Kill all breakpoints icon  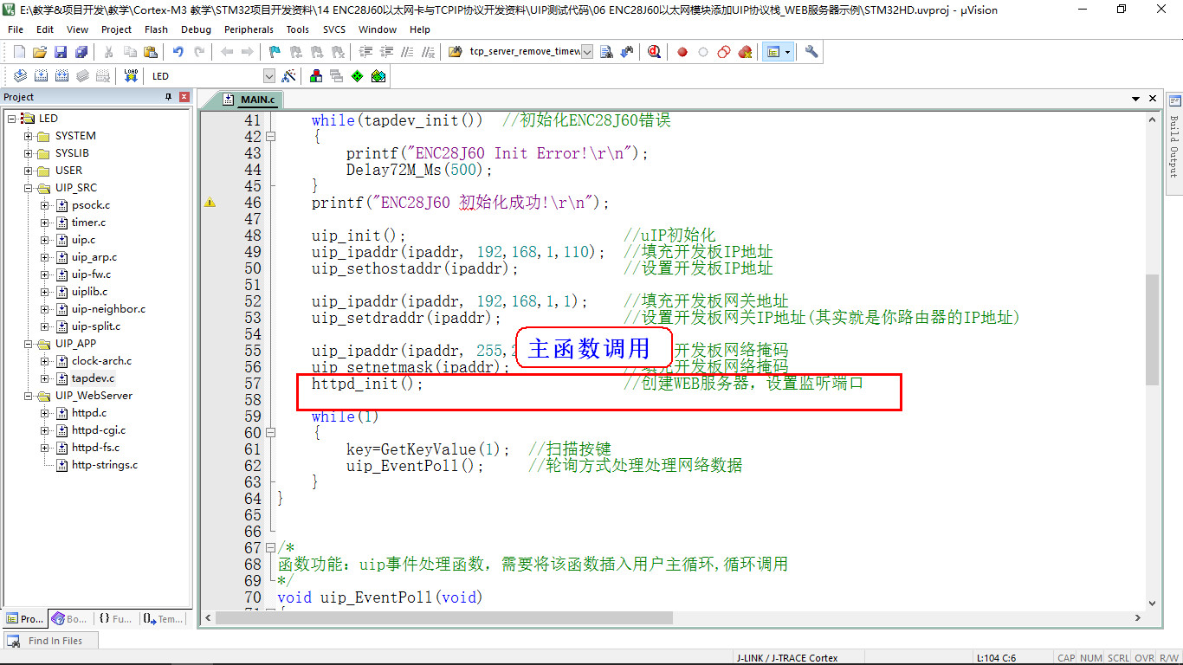(x=745, y=52)
